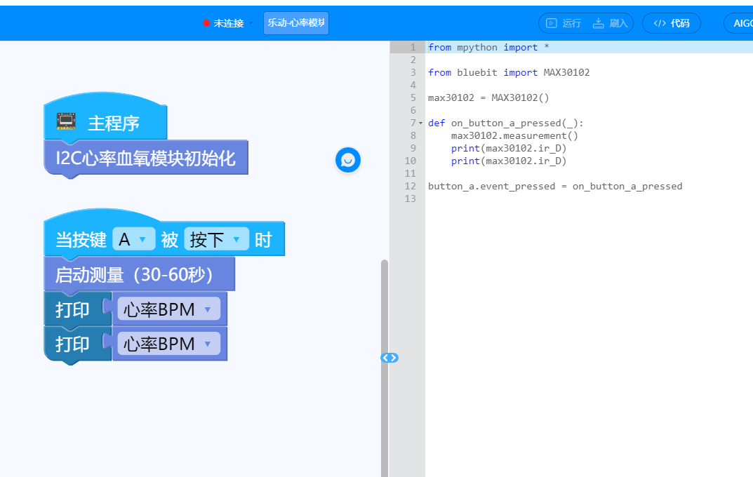Toggle the 代码 code view button

pyautogui.click(x=672, y=23)
